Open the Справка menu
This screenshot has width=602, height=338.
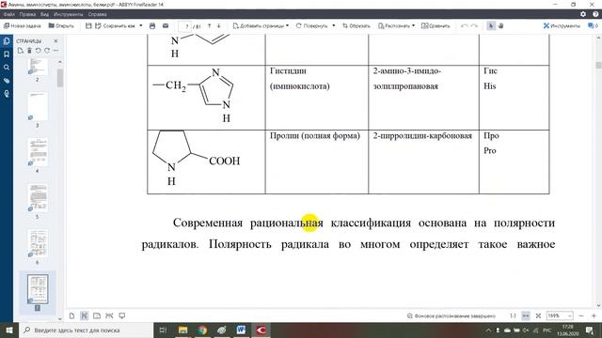coord(97,15)
